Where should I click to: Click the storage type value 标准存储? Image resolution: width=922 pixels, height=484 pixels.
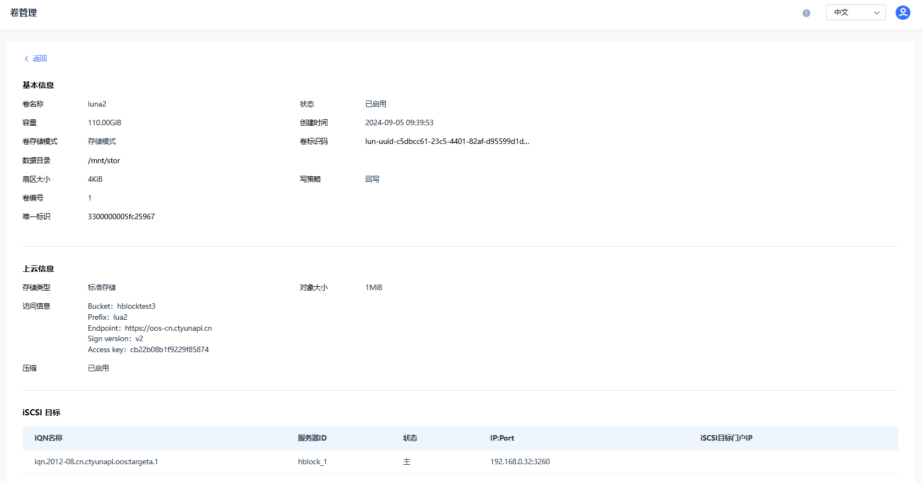[x=102, y=287]
